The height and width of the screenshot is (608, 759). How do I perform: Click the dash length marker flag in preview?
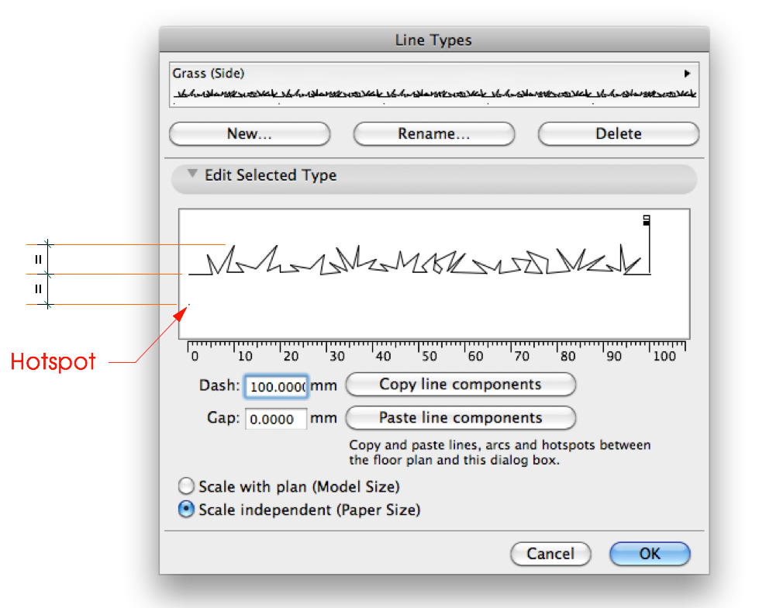point(647,220)
